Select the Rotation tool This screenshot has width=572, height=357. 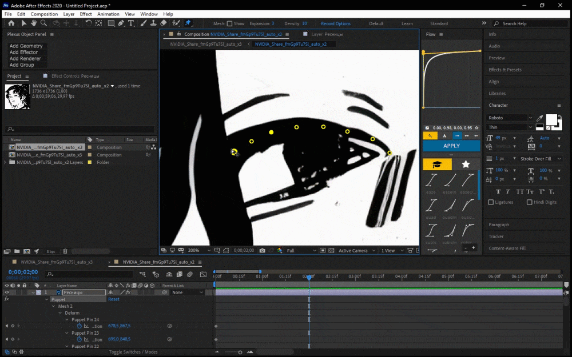click(x=89, y=23)
